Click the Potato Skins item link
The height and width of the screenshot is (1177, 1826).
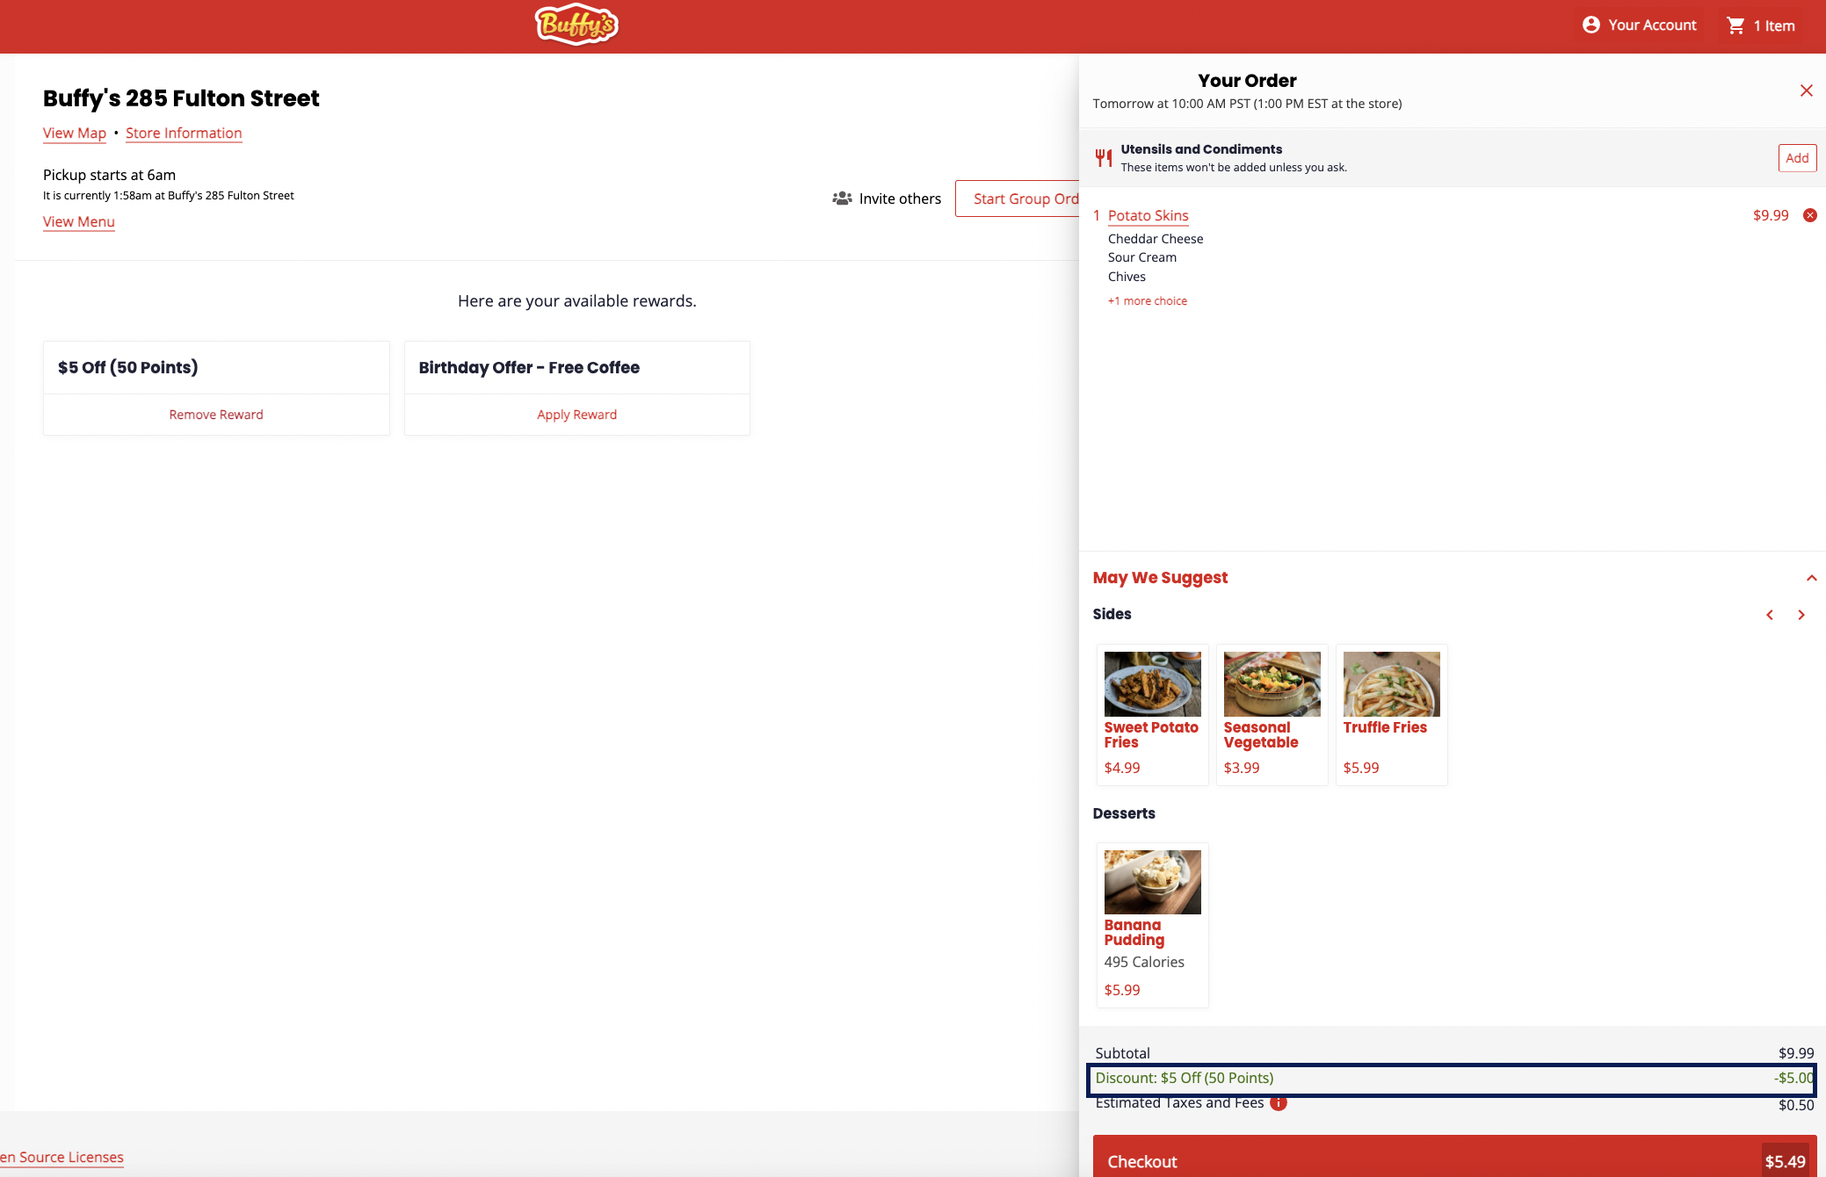click(x=1148, y=216)
